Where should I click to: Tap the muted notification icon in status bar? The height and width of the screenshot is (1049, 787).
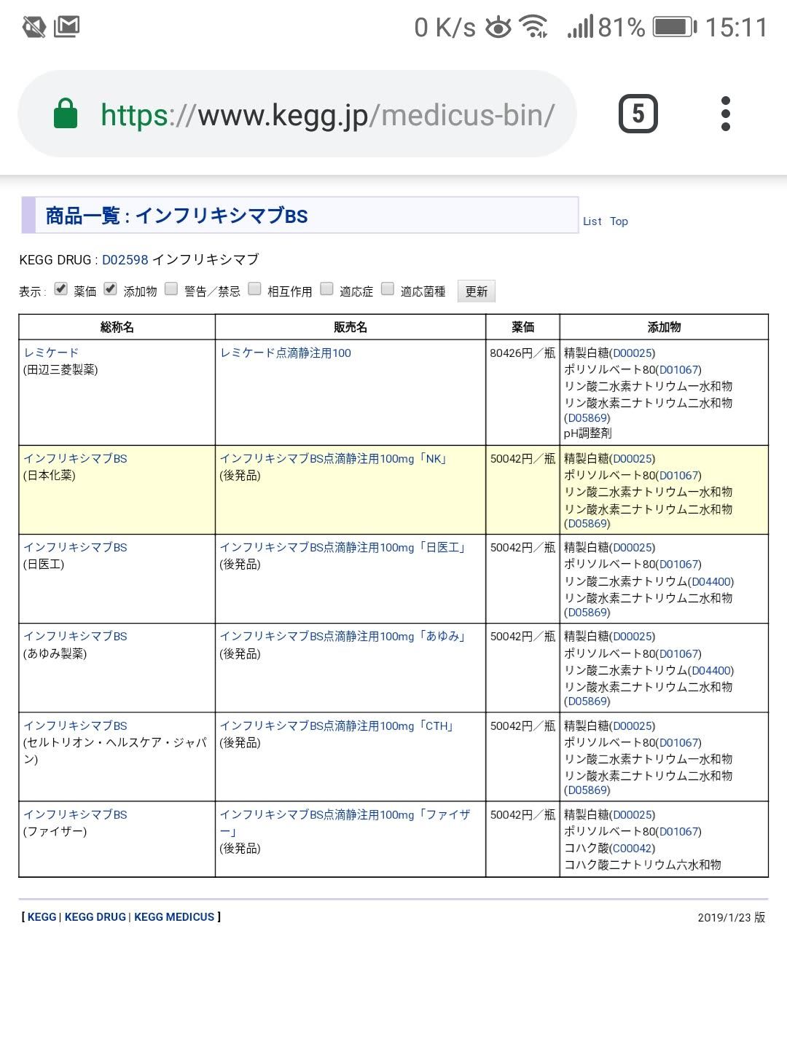coord(34,28)
